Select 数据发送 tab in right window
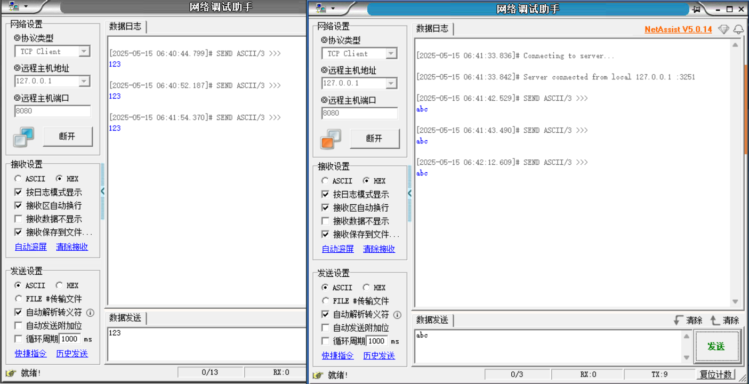The width and height of the screenshot is (749, 384). point(433,320)
